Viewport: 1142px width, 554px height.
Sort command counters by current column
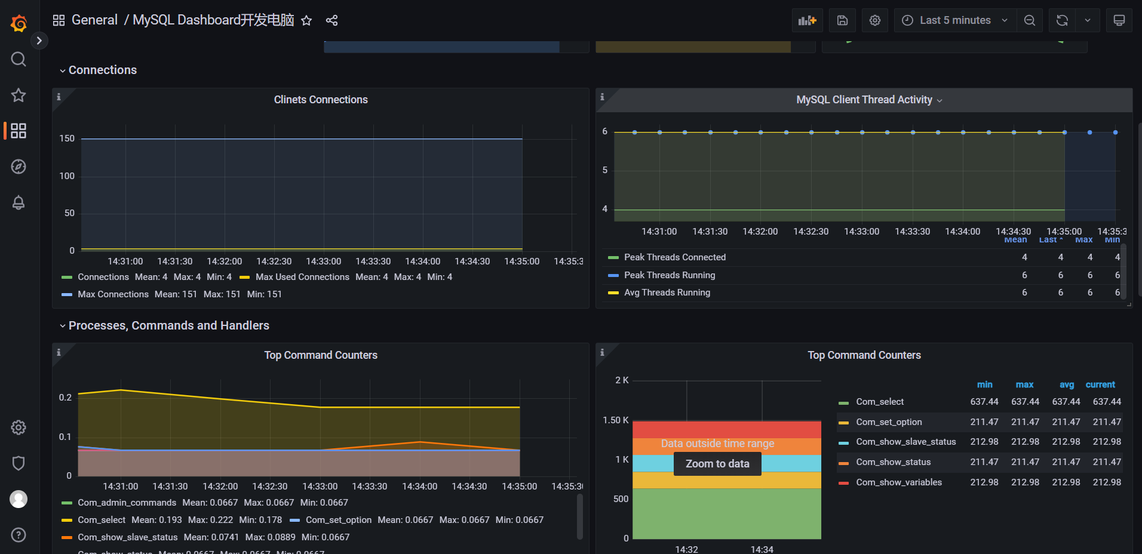(x=1100, y=384)
